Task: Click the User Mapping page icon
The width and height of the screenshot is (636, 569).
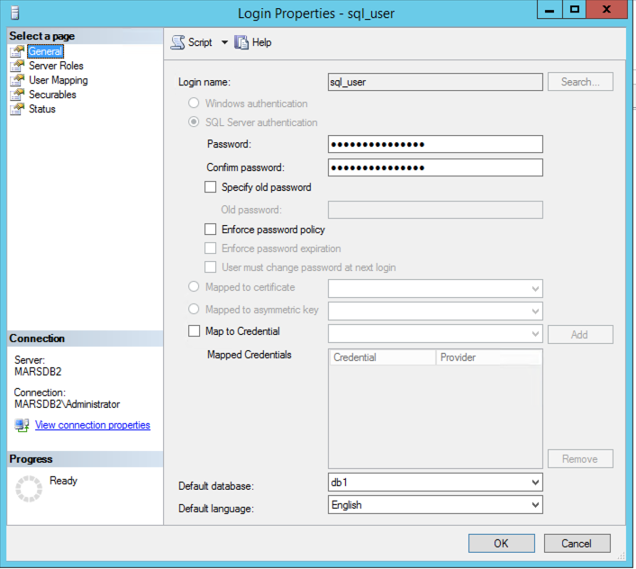Action: pyautogui.click(x=16, y=80)
